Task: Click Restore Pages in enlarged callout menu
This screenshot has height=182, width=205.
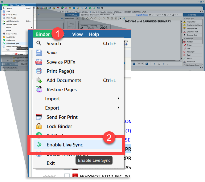Action: click(62, 90)
